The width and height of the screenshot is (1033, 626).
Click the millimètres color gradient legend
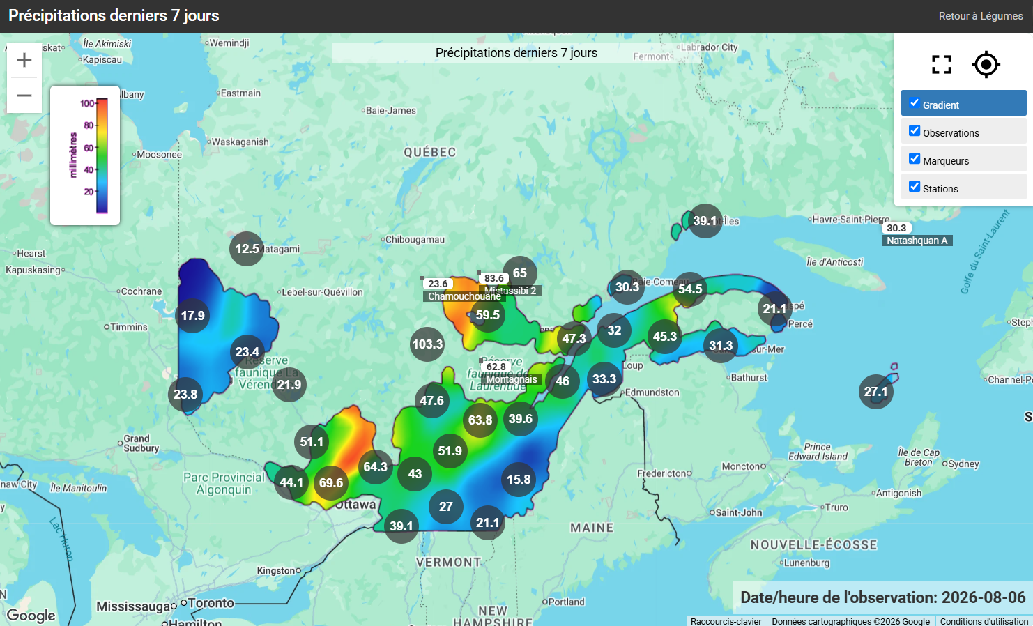[x=85, y=155]
